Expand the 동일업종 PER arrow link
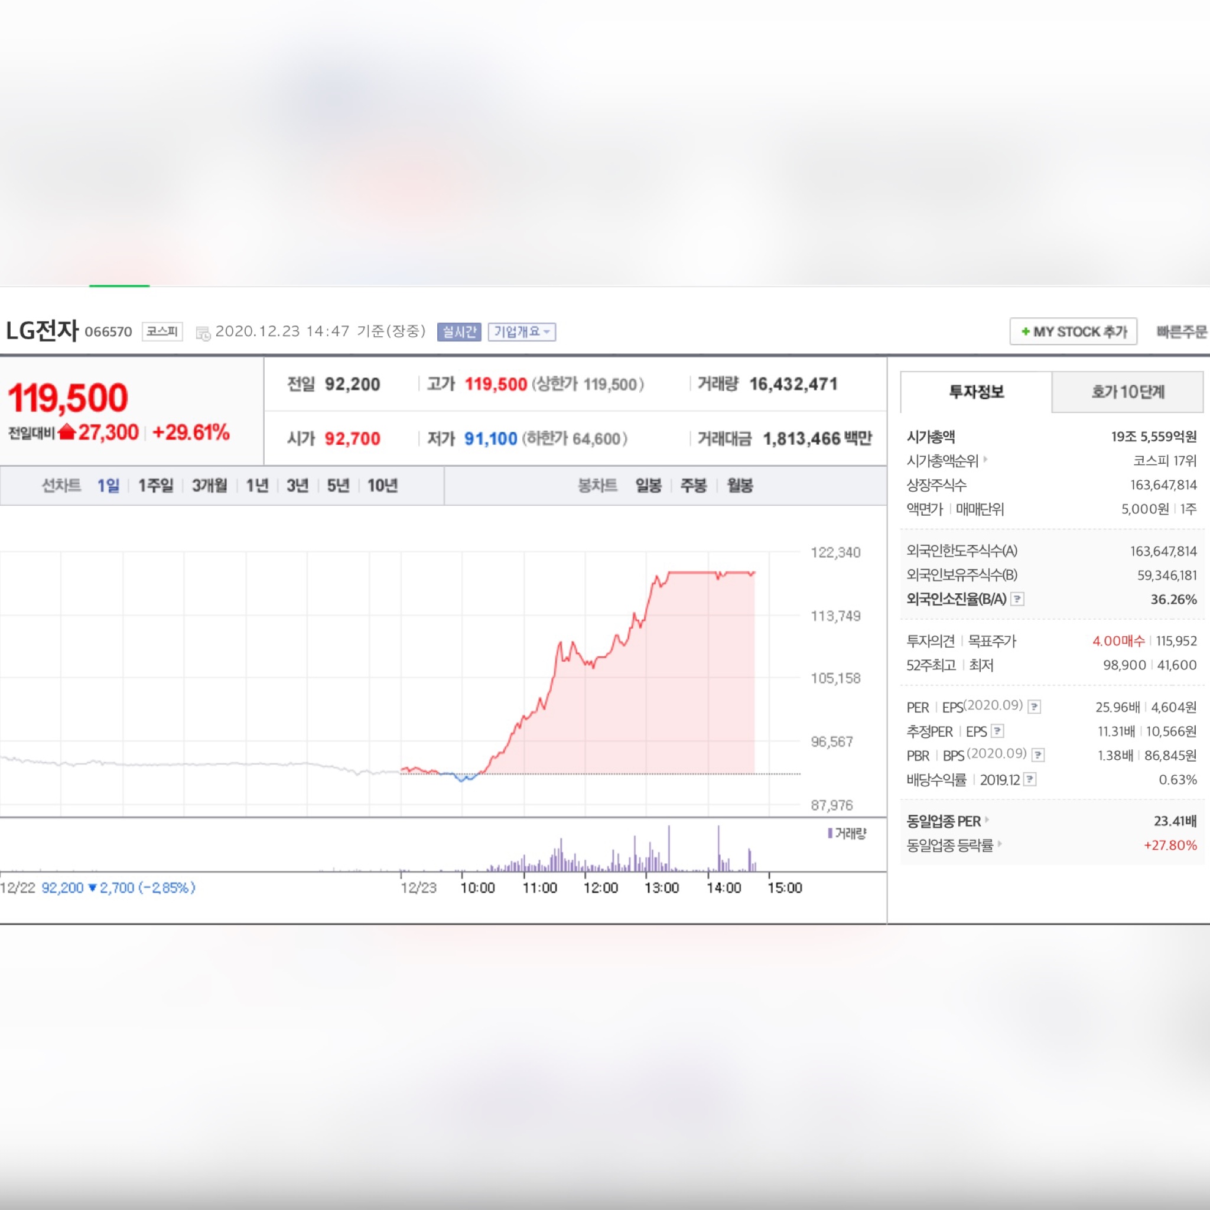Screen dimensions: 1210x1210 point(987,820)
